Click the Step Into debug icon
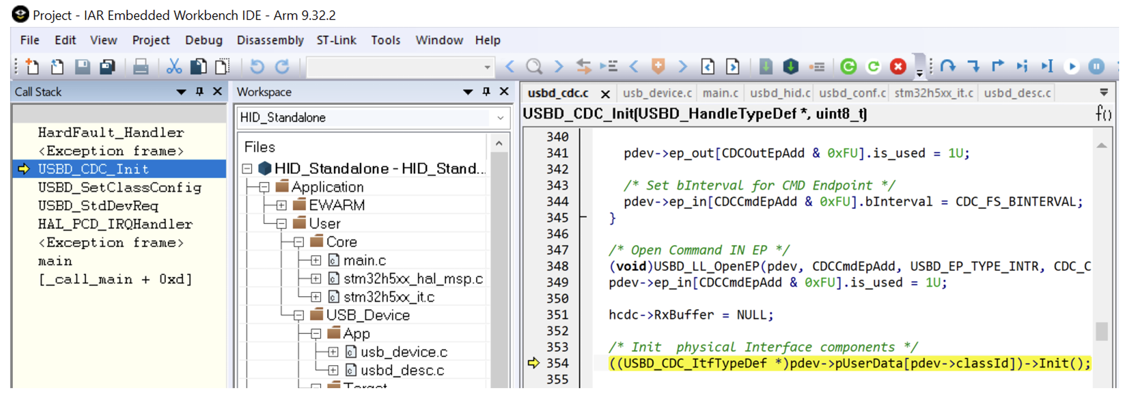The height and width of the screenshot is (395, 1128). [x=973, y=66]
